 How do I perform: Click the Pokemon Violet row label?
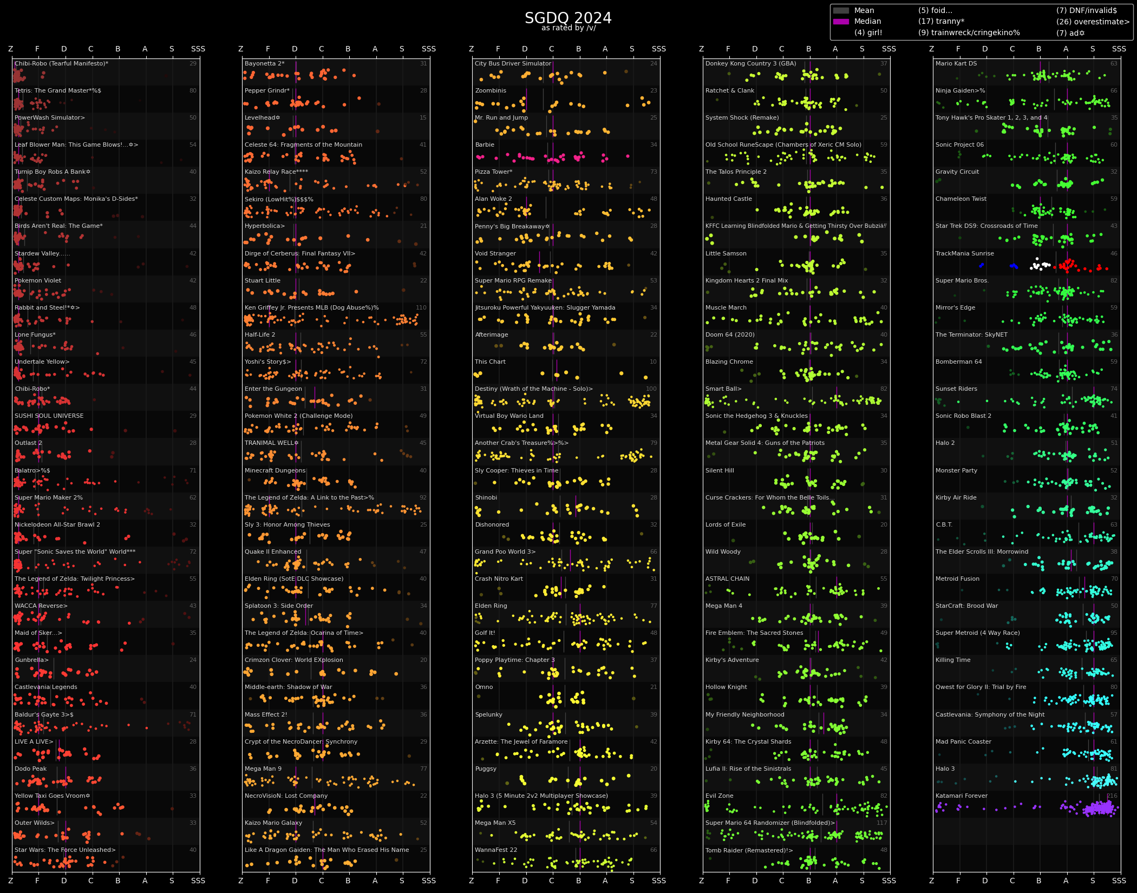[38, 280]
